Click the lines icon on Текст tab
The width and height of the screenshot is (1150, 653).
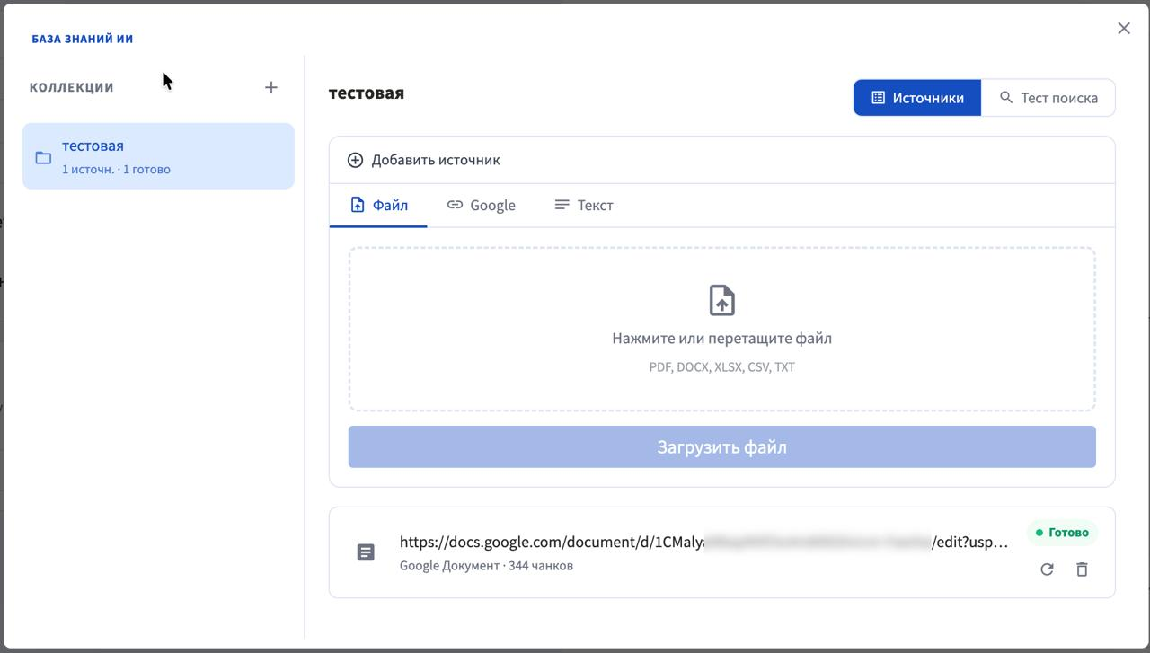pyautogui.click(x=562, y=205)
